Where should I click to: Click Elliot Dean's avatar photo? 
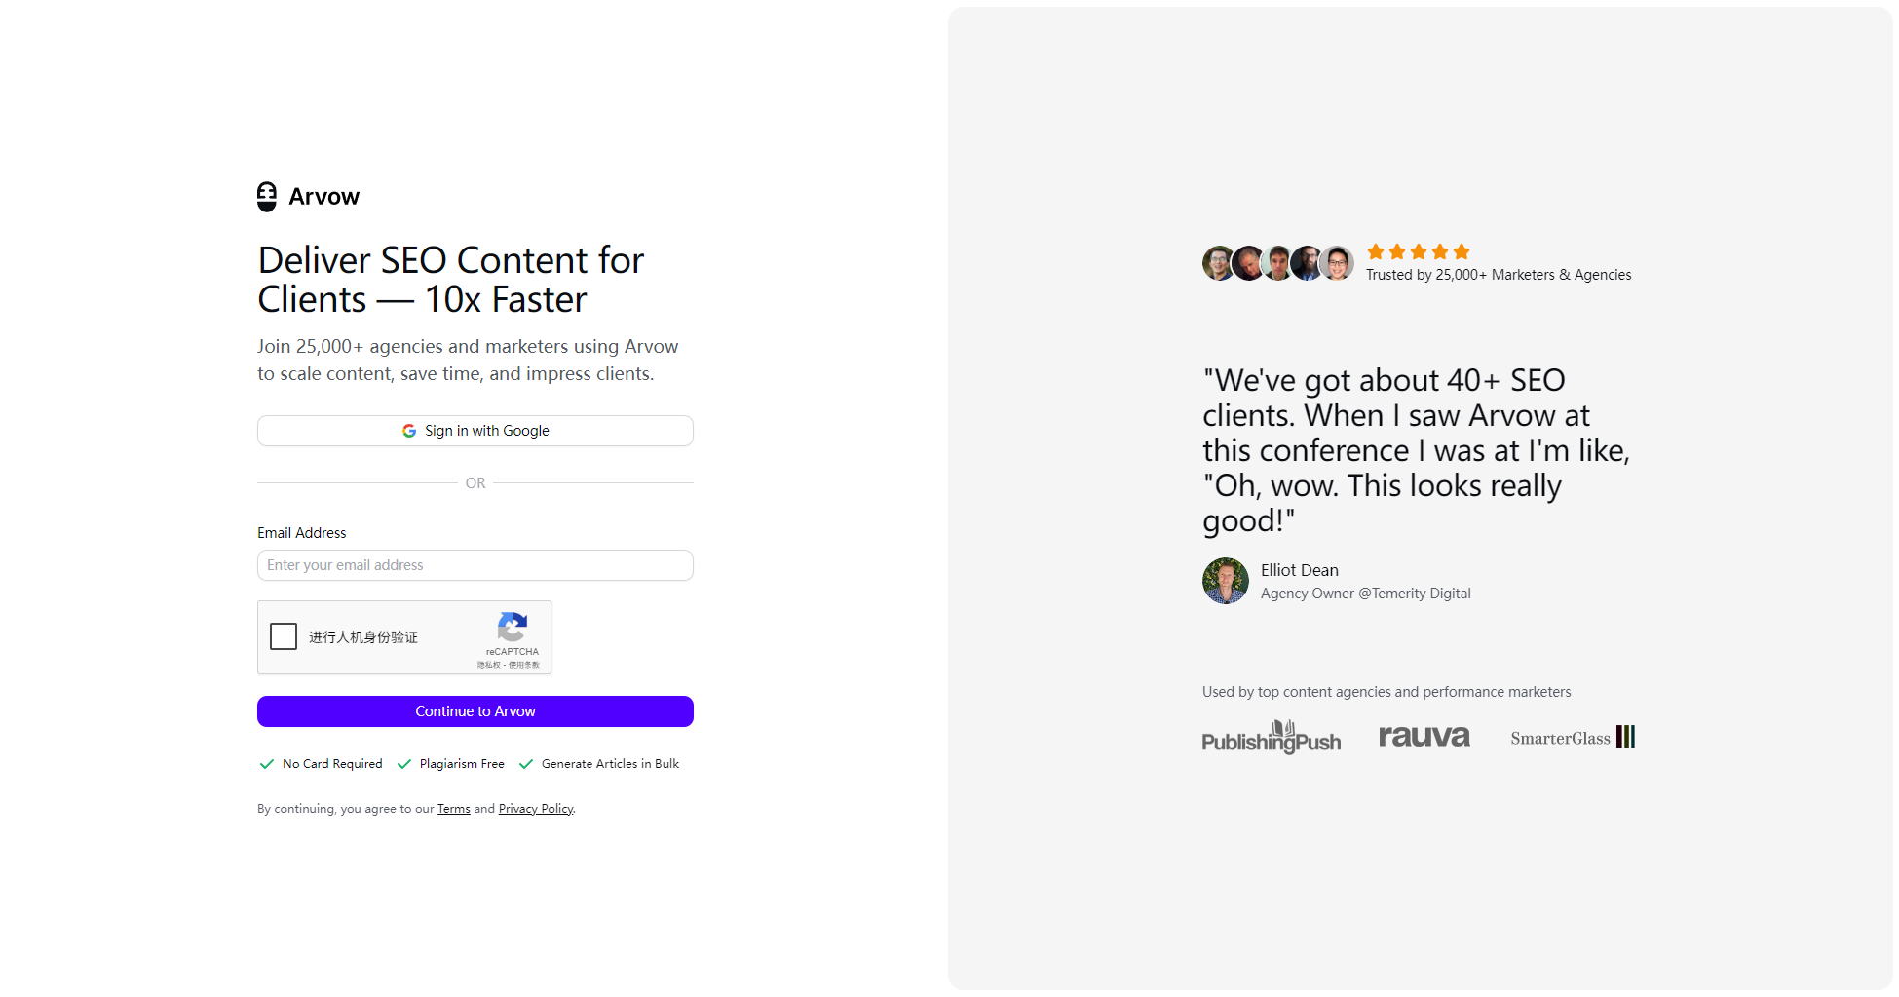tap(1225, 581)
